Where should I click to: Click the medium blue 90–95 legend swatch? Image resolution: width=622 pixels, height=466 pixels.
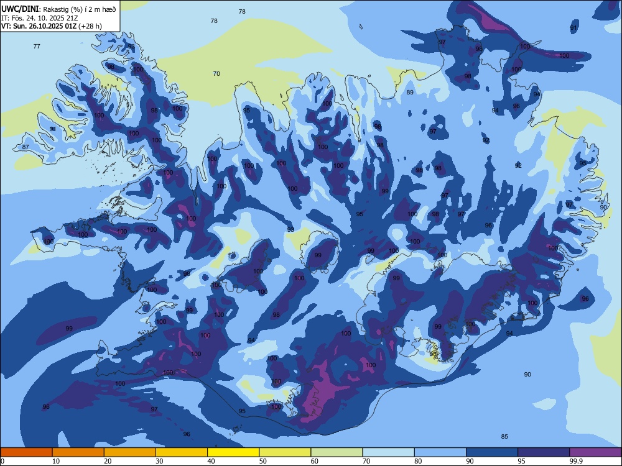tap(492, 452)
